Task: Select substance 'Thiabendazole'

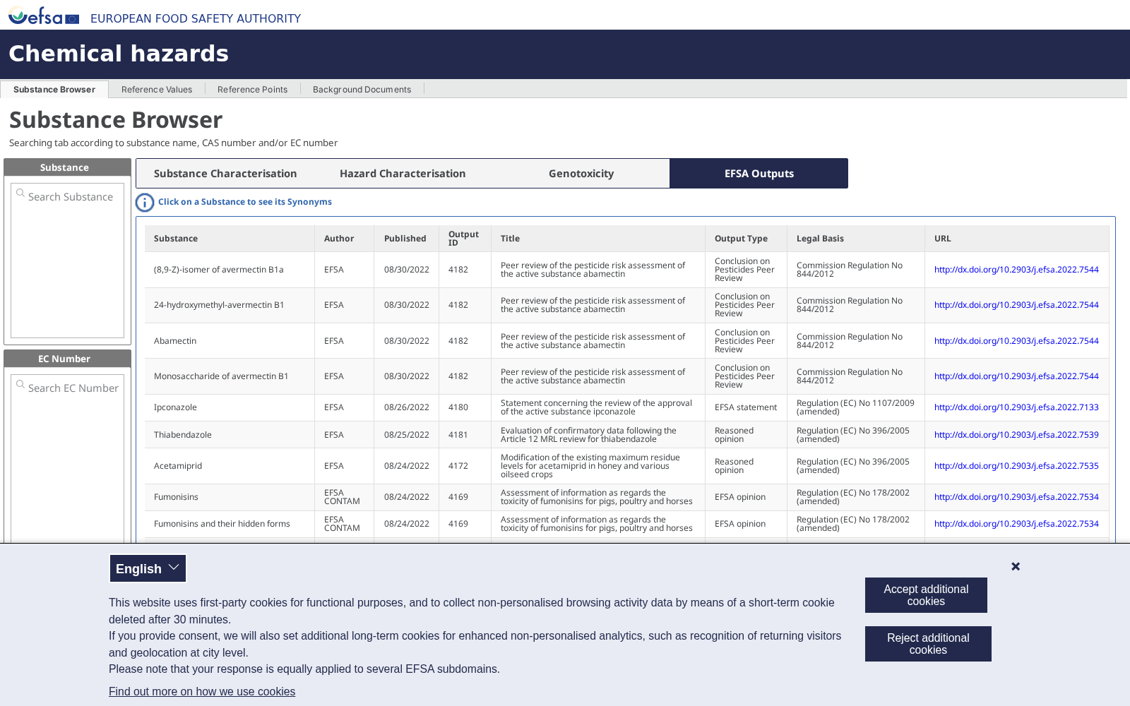Action: 183,435
